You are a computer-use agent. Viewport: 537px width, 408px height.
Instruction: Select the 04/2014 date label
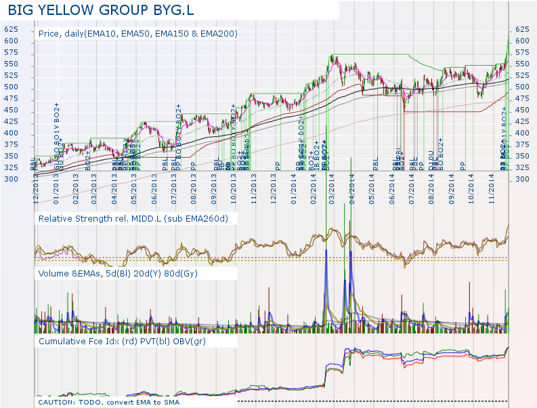point(351,189)
